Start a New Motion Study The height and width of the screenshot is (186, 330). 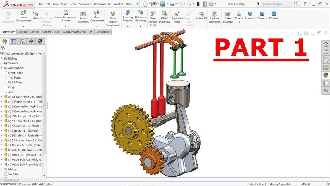click(x=153, y=19)
